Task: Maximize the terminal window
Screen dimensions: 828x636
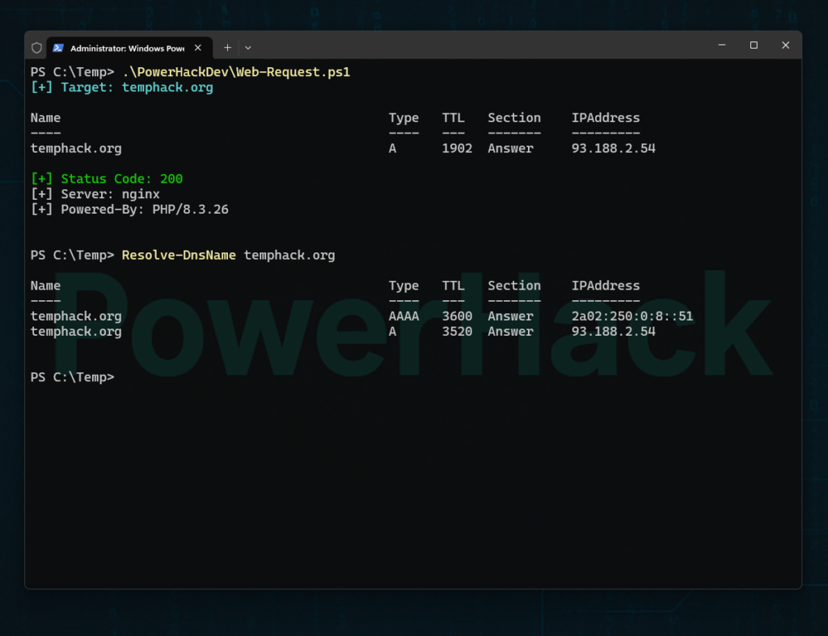Action: point(754,45)
